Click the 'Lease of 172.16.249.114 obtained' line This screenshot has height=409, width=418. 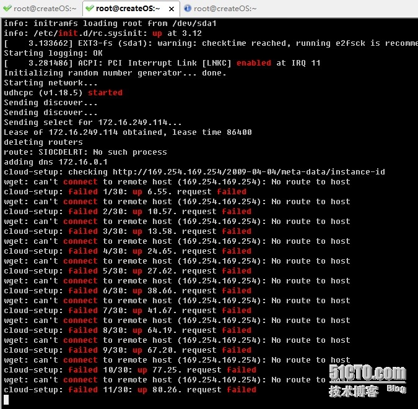click(x=128, y=132)
